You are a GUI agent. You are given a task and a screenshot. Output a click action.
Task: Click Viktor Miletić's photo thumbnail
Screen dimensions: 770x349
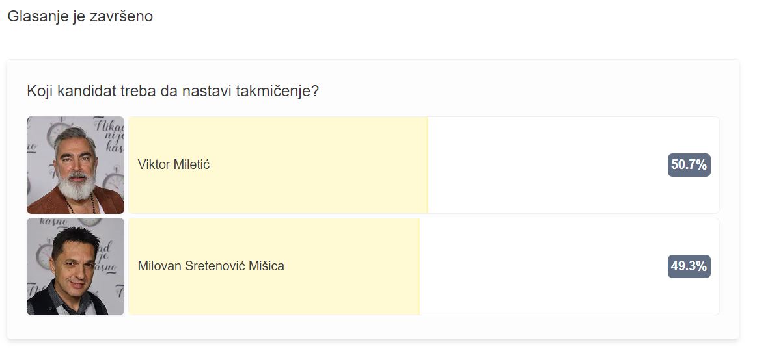tap(75, 165)
